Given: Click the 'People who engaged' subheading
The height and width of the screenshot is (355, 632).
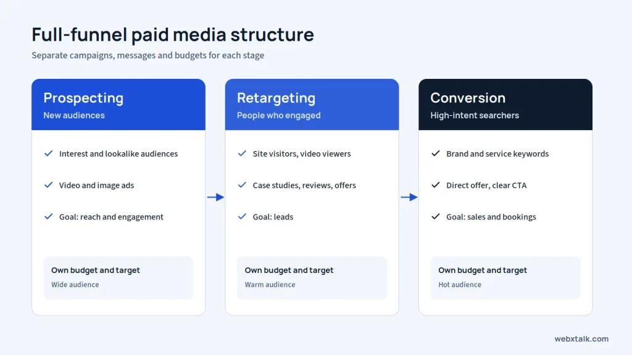Looking at the screenshot, I should click(x=278, y=115).
